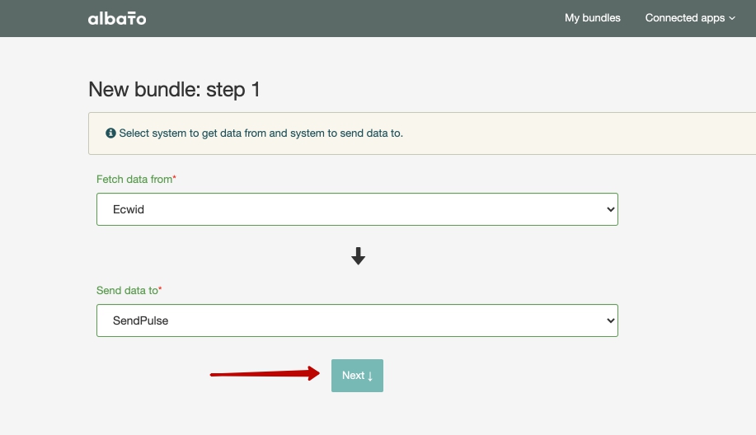Open the Send data to dropdown
This screenshot has height=435, width=756.
[x=357, y=320]
